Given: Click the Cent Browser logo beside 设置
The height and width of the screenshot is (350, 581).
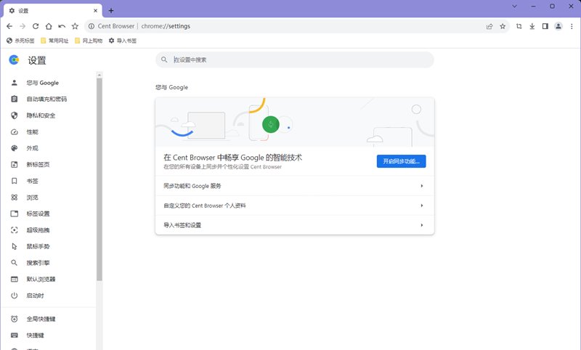Looking at the screenshot, I should pyautogui.click(x=14, y=60).
